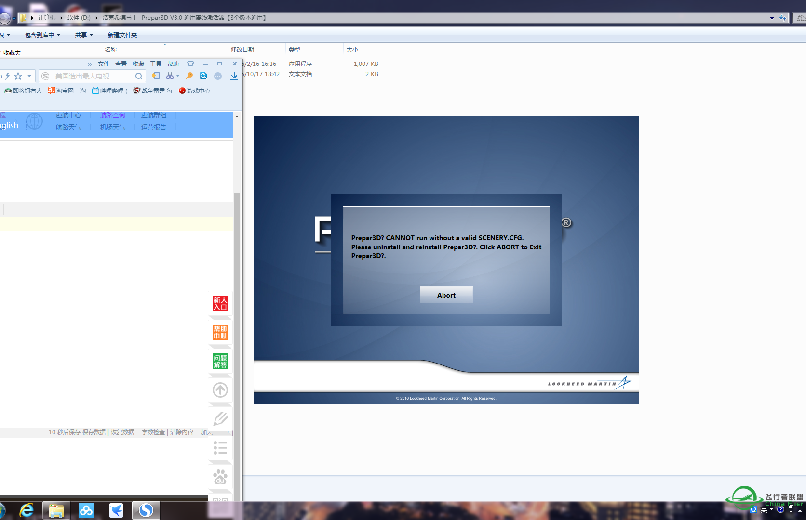
Task: Click the browser search input field
Action: click(92, 76)
